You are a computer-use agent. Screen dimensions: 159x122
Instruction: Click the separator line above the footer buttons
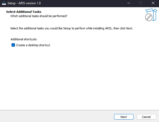[x=79, y=110]
